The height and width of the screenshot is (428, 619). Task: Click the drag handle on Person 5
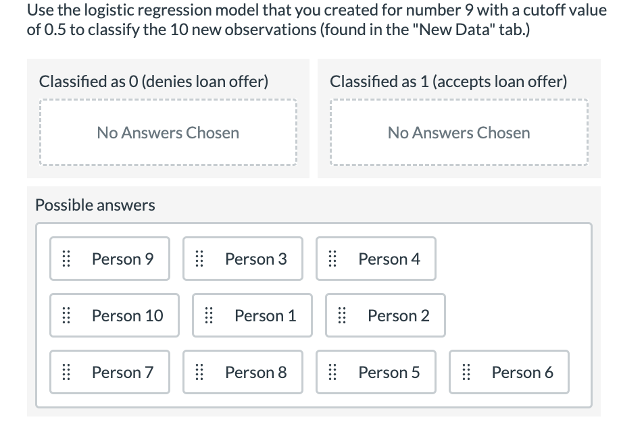pos(332,372)
